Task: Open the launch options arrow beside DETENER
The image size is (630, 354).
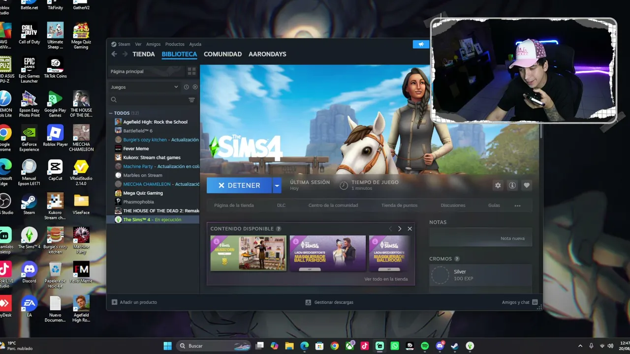Action: click(277, 185)
